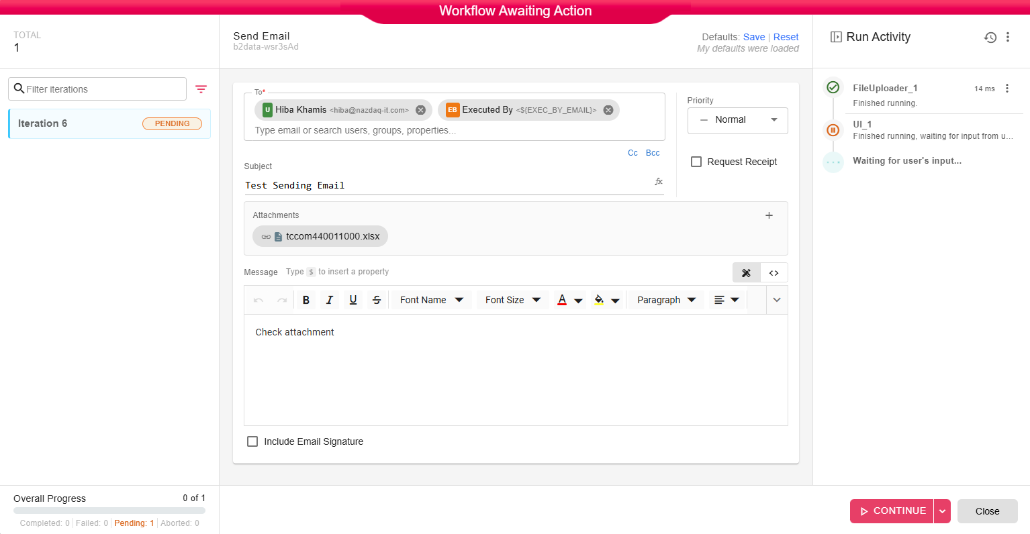The width and height of the screenshot is (1030, 534).
Task: Open run history clock icon
Action: pyautogui.click(x=990, y=38)
